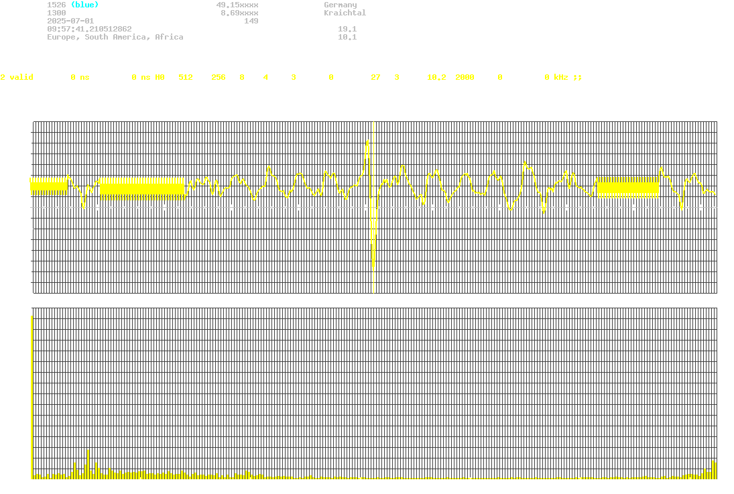The image size is (734, 494).
Task: Select the yellow value 27
Action: click(x=375, y=77)
